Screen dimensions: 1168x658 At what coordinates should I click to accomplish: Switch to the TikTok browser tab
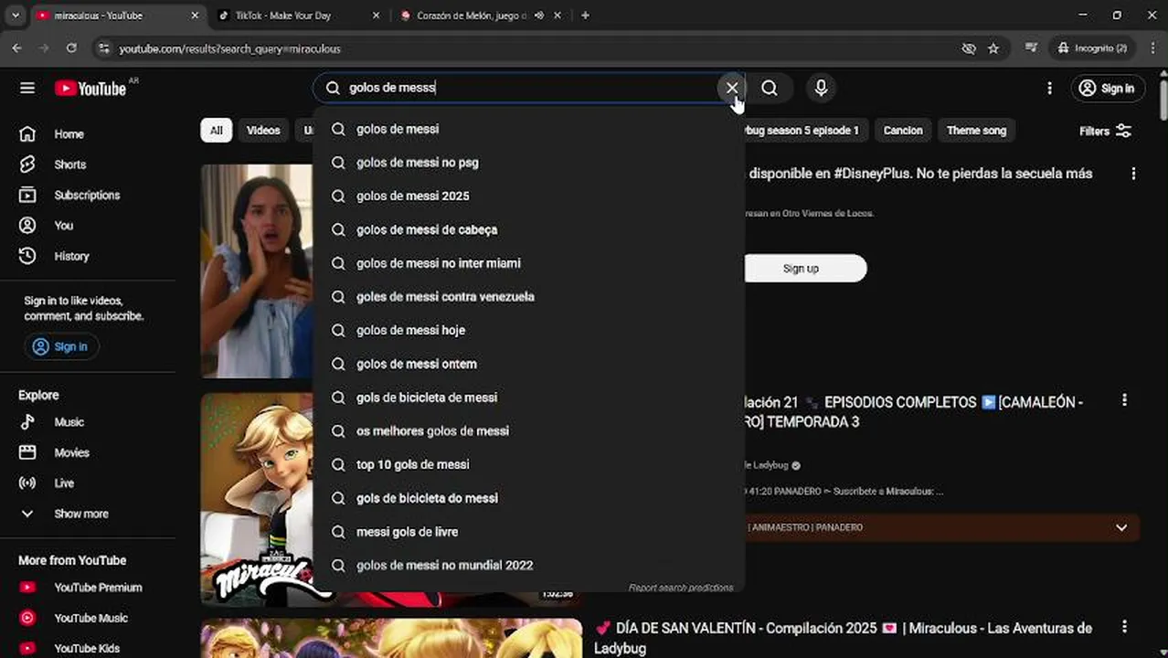click(x=298, y=16)
